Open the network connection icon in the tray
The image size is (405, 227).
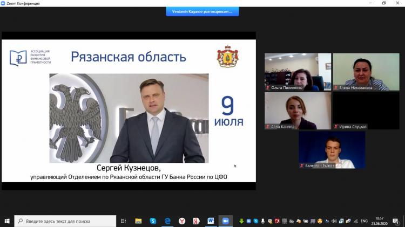[x=356, y=221]
